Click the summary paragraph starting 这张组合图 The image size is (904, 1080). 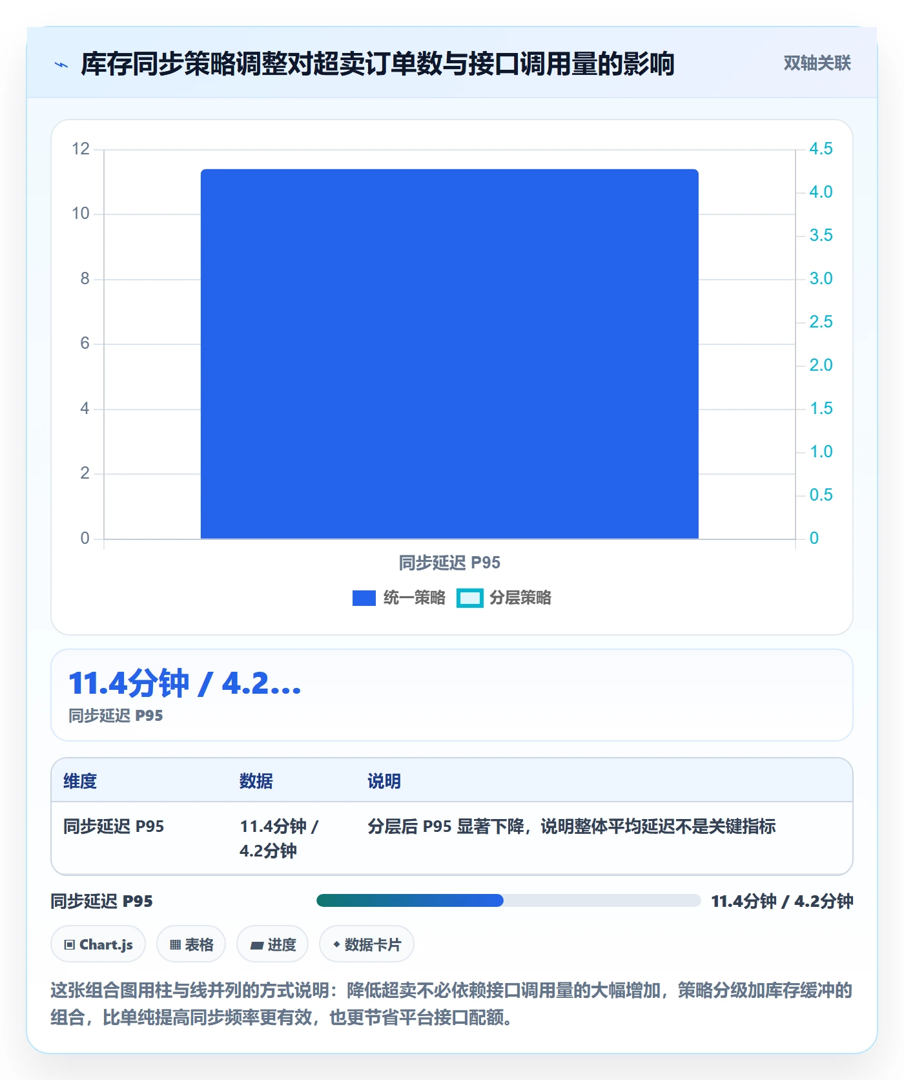click(451, 1004)
